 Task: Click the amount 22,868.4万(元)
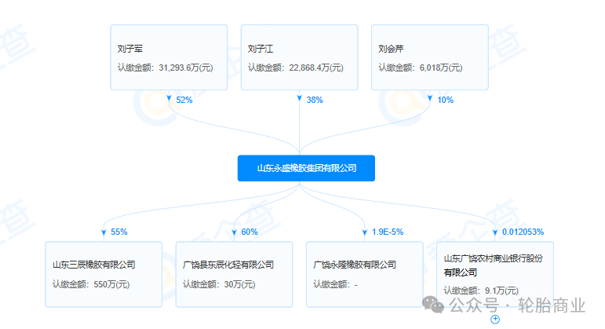(316, 68)
